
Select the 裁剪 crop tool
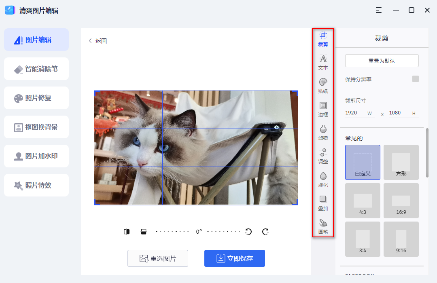(323, 39)
